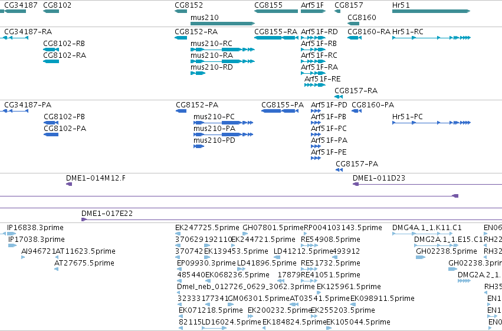Click the CG8155 gene label
The height and width of the screenshot is (331, 502).
pos(268,5)
